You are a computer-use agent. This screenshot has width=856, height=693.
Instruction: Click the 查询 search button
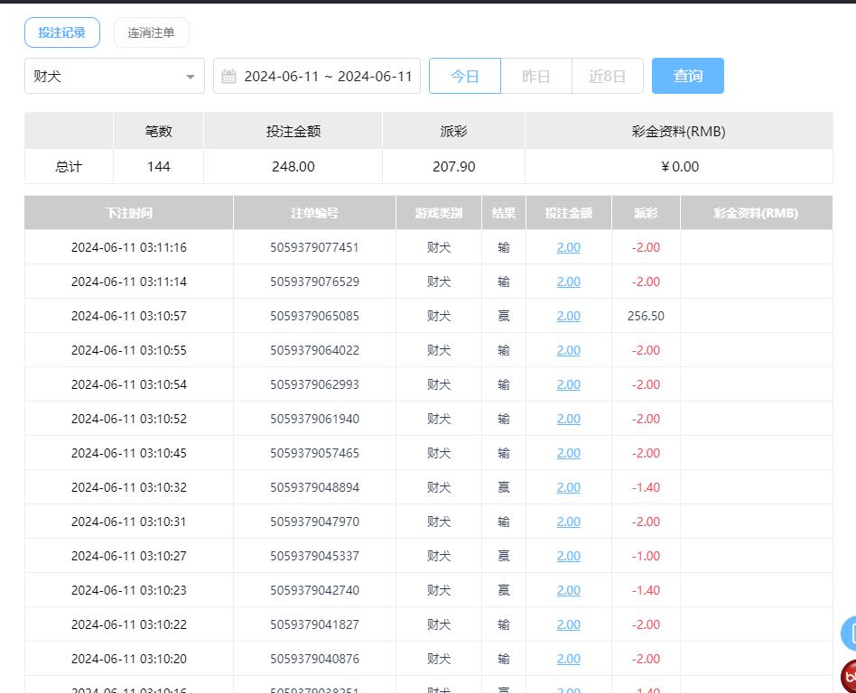coord(687,76)
